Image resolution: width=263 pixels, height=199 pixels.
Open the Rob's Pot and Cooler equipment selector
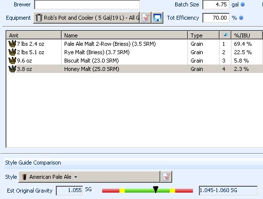coord(86,18)
